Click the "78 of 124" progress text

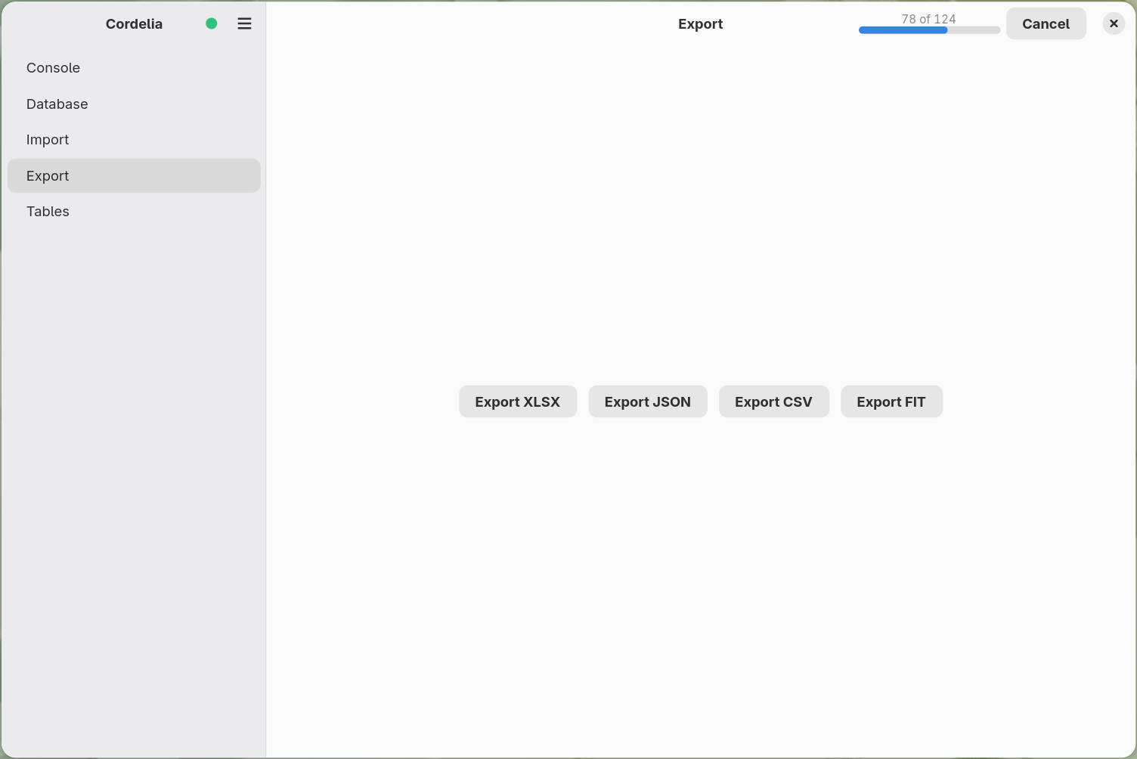pyautogui.click(x=929, y=19)
